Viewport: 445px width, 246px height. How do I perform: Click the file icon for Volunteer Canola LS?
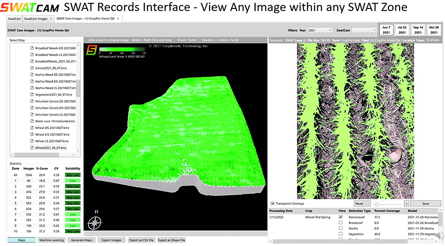pos(32,115)
